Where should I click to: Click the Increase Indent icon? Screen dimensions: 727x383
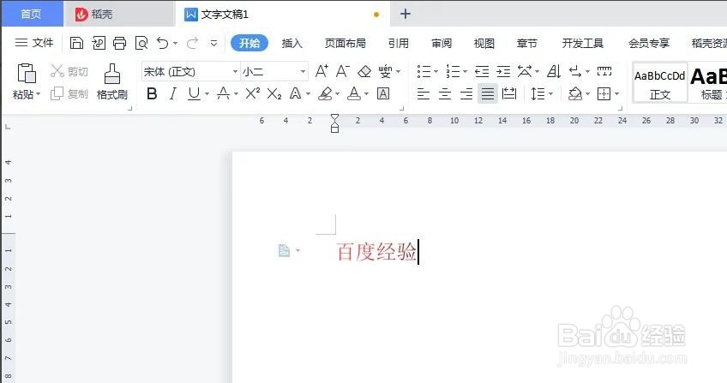click(503, 71)
